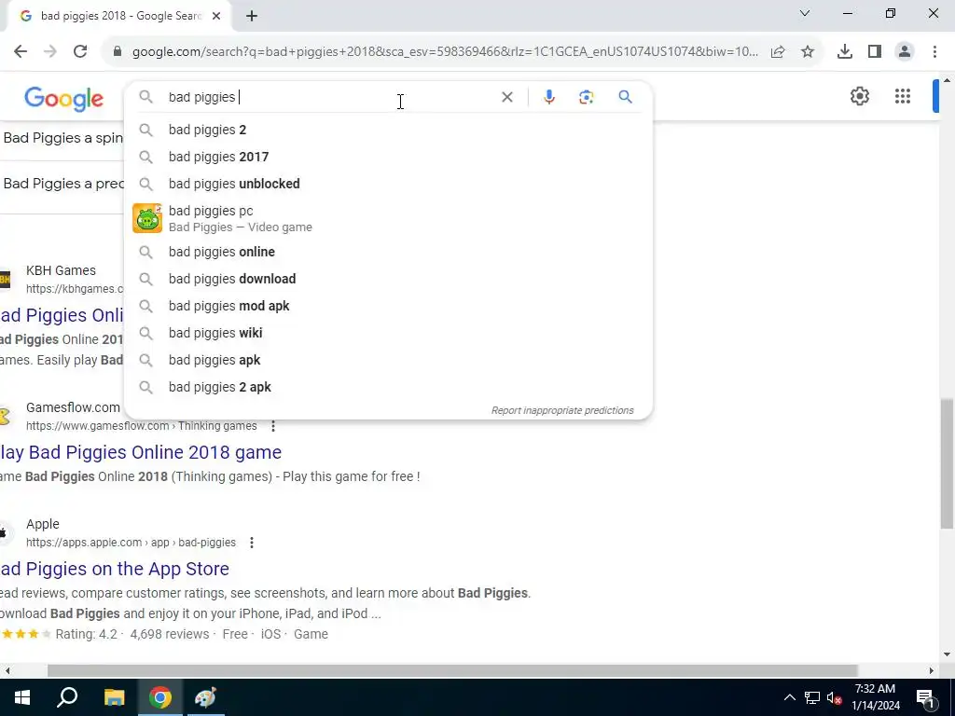Open Chrome downloads
This screenshot has width=955, height=716.
click(x=844, y=52)
